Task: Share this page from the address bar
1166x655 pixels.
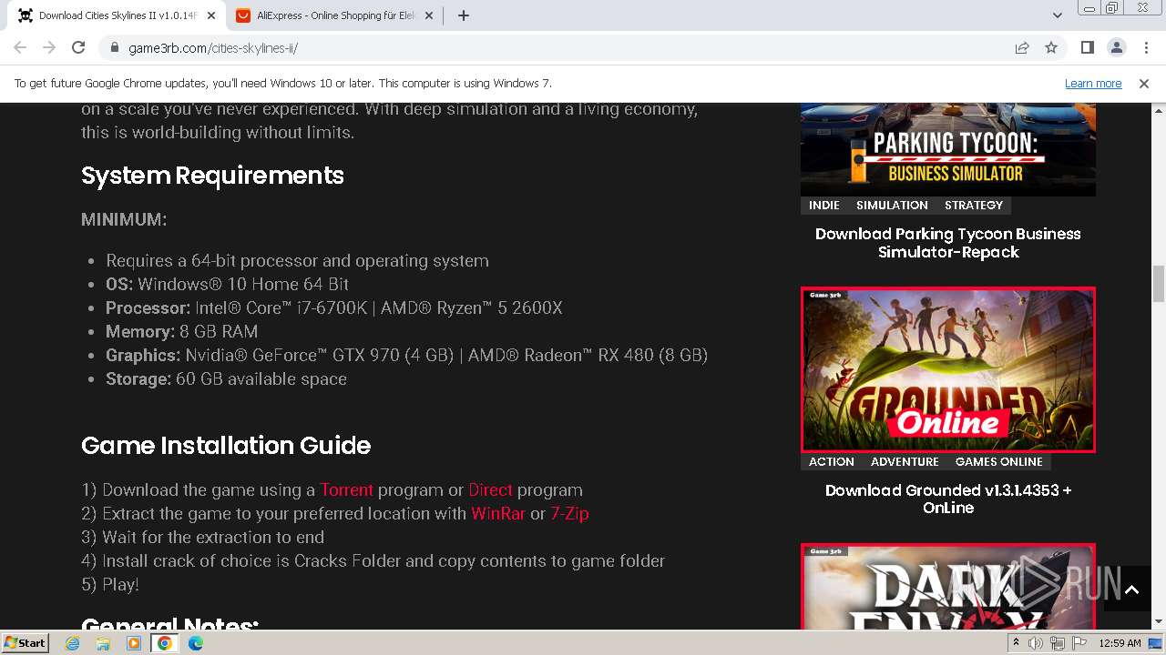Action: 1022,47
